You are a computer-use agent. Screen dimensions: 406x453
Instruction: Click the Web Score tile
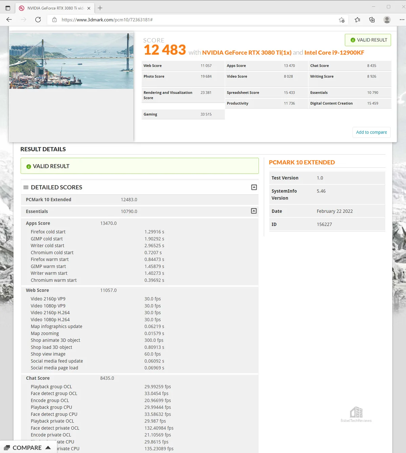pos(183,66)
